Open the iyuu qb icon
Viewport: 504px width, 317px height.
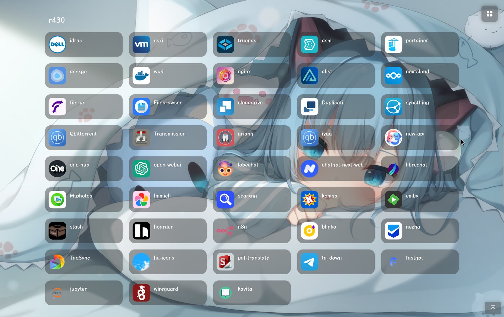[x=309, y=138]
